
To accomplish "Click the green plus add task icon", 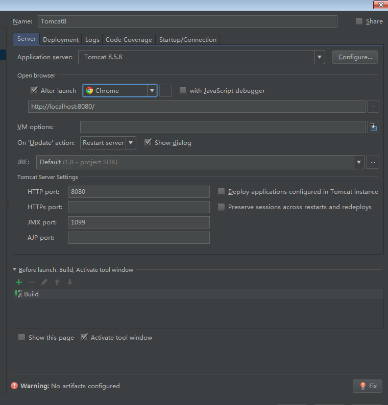I will (x=19, y=282).
